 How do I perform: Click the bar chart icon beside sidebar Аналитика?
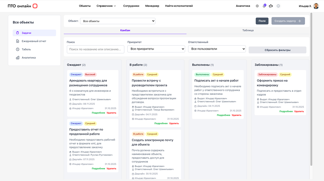pyautogui.click(x=17, y=58)
